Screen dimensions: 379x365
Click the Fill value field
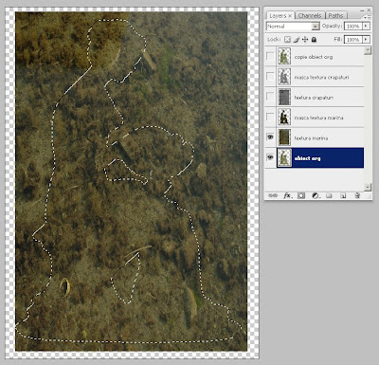point(353,40)
